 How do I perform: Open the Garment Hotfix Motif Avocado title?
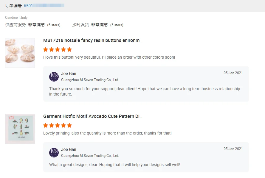(93, 116)
